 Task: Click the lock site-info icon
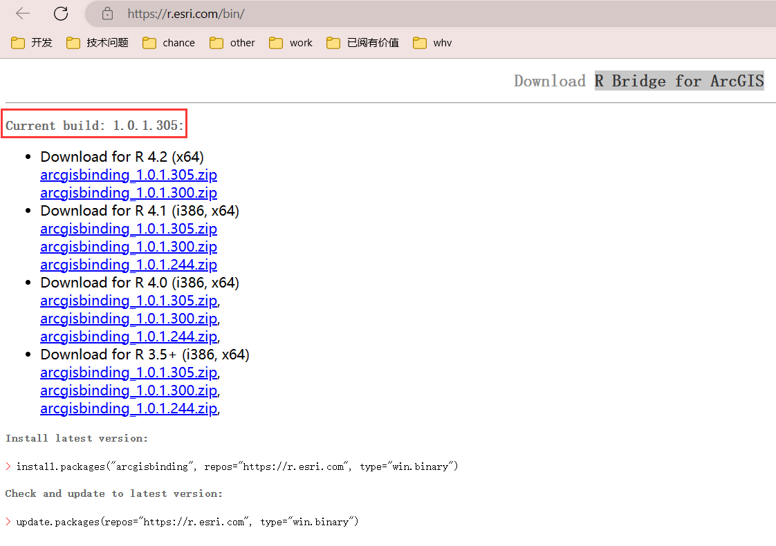pos(107,14)
